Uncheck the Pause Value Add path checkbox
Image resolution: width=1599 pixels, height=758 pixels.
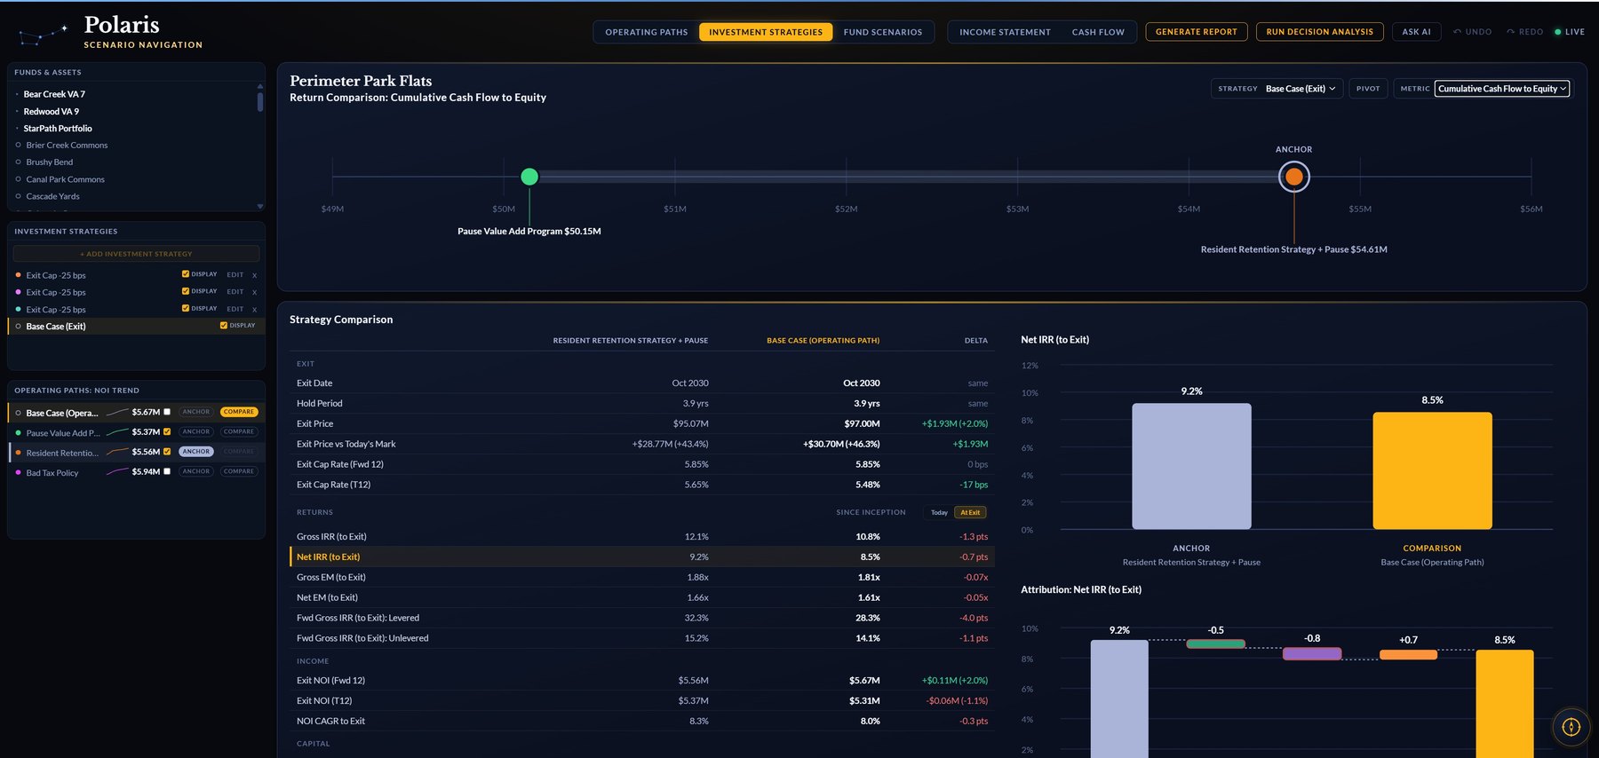tap(167, 431)
